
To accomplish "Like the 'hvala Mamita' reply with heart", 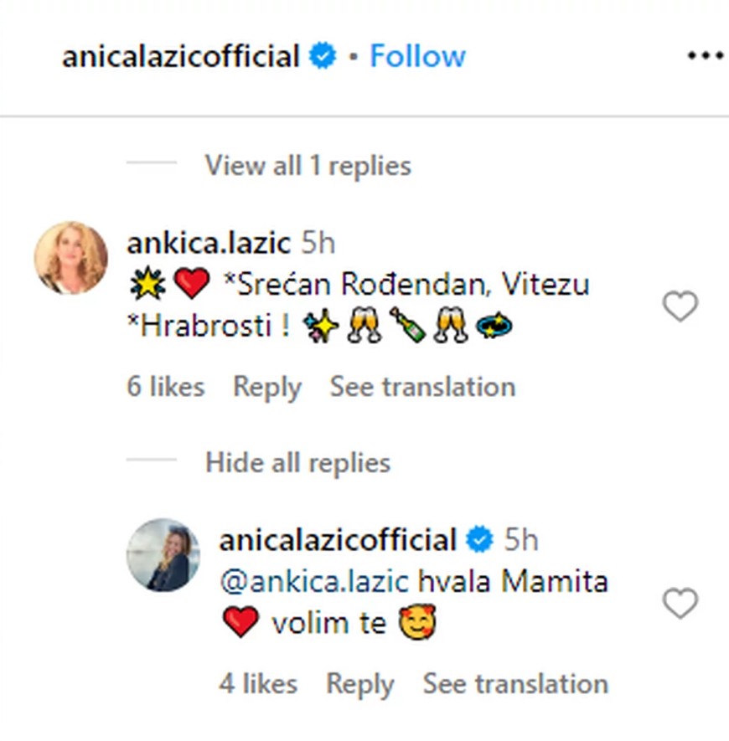I will point(680,603).
